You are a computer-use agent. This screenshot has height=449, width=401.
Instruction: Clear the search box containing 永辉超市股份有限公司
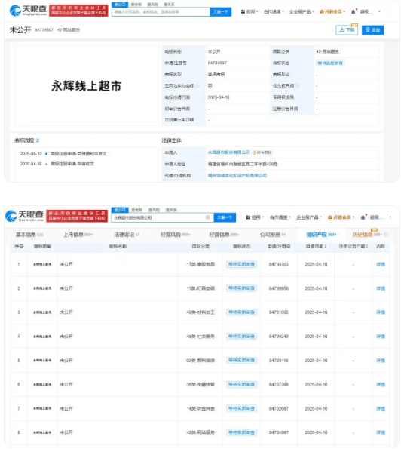tap(207, 217)
